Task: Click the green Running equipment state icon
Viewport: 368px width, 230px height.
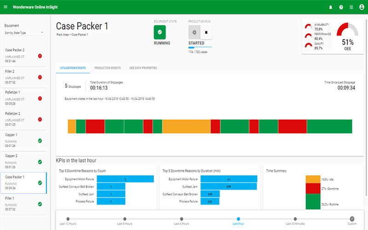Action: (160, 32)
